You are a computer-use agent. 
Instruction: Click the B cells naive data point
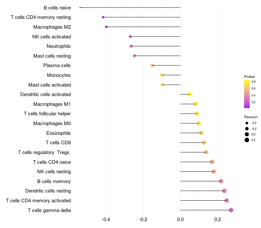[x=80, y=7]
